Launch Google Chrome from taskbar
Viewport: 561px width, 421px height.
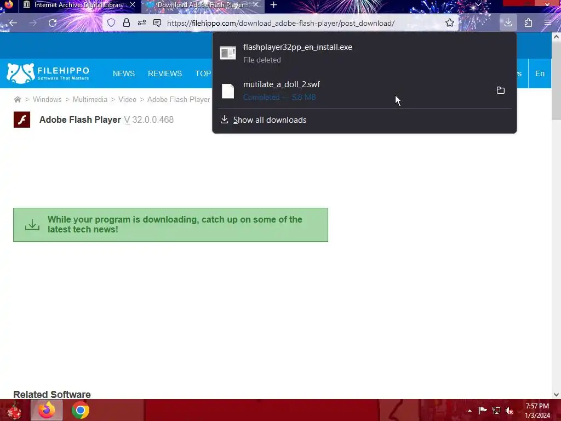(81, 410)
